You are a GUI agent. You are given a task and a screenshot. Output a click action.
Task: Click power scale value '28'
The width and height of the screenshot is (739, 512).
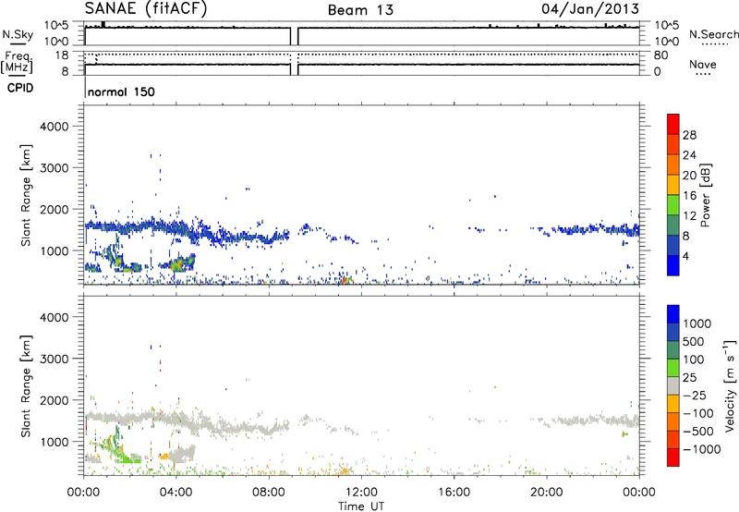[x=689, y=135]
